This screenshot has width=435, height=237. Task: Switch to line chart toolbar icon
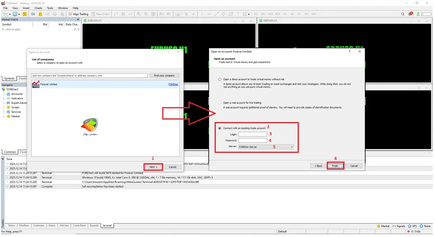click(x=130, y=14)
